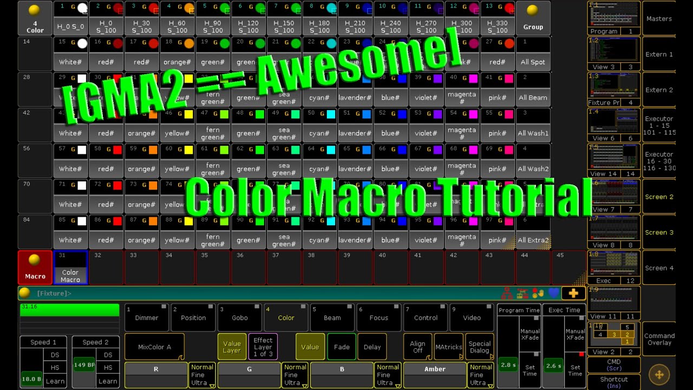Click the Program Time 2.8 s fader
This screenshot has width=693, height=390.
pos(508,352)
